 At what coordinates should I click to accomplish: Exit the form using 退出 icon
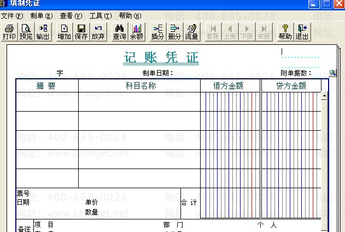click(x=302, y=32)
